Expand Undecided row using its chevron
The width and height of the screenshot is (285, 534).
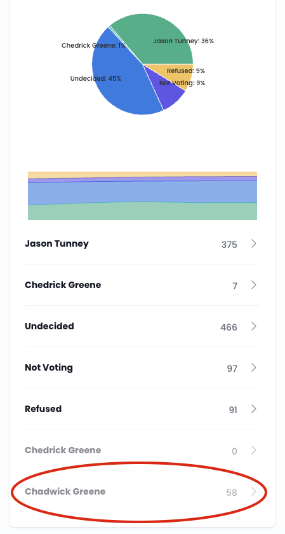[x=254, y=326]
